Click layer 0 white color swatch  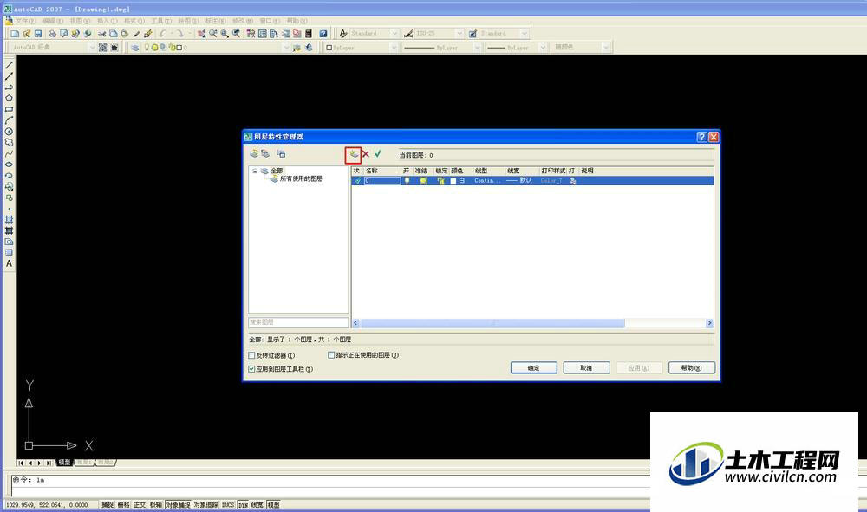coord(453,180)
